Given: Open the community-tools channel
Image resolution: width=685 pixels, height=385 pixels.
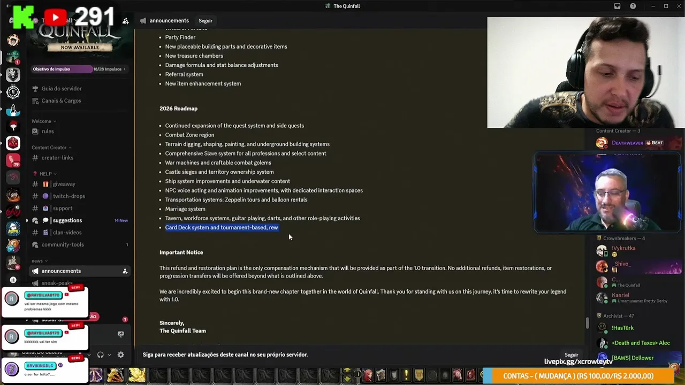Looking at the screenshot, I should tap(79, 245).
